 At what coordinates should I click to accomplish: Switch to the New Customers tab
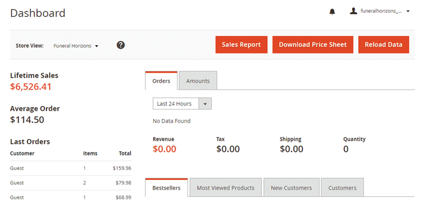[291, 187]
